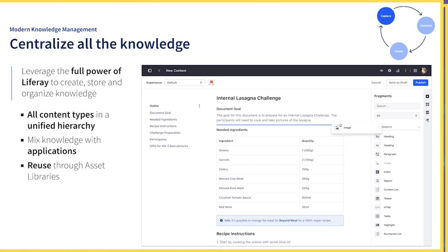Select the Minced Pork Meat cell
This screenshot has height=252, width=448.
pos(258,188)
